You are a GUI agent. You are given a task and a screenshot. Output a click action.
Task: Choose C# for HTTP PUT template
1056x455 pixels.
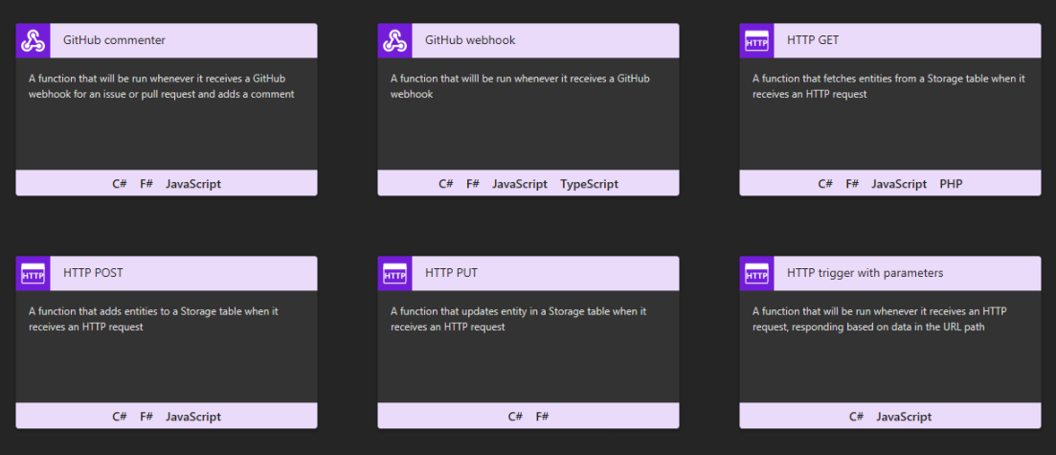click(515, 417)
